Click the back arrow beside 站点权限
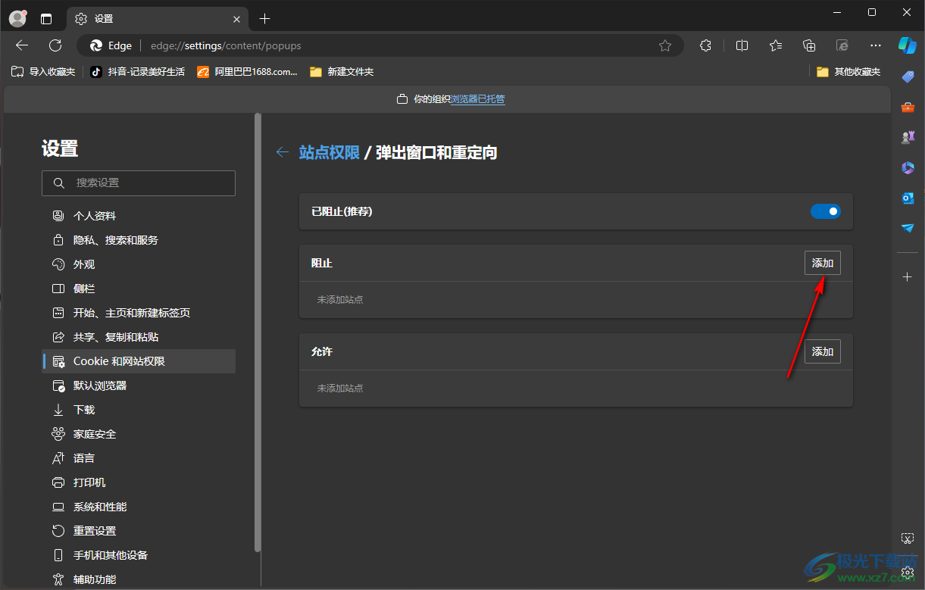Screen dimensions: 925x590 pos(283,152)
